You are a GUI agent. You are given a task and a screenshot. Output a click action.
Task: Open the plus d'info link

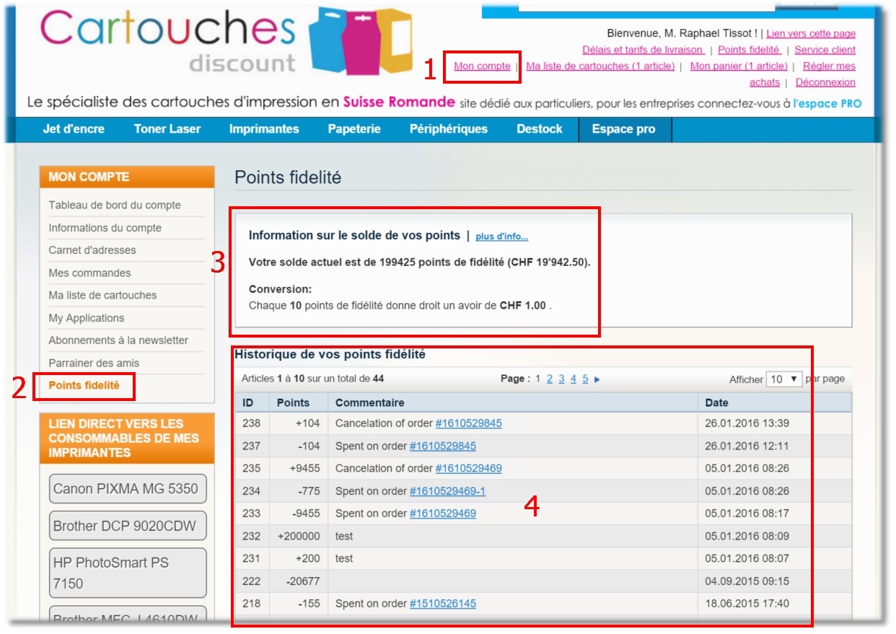pyautogui.click(x=501, y=237)
